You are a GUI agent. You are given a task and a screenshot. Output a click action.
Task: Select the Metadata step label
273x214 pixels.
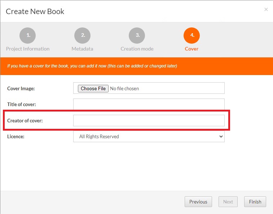pos(82,49)
